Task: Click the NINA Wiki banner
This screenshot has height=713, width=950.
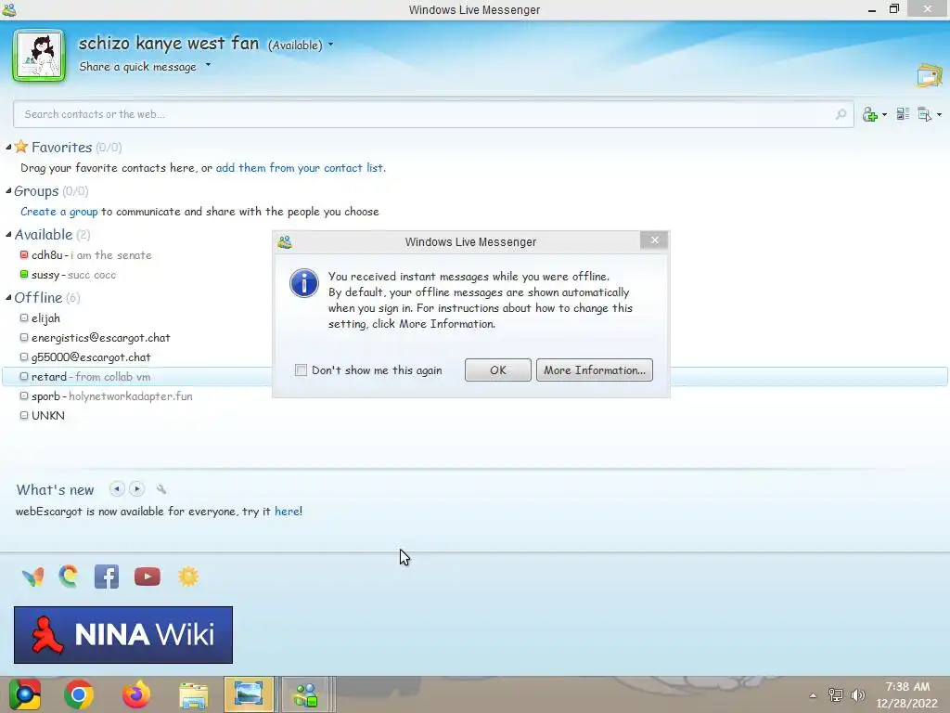Action: click(123, 635)
